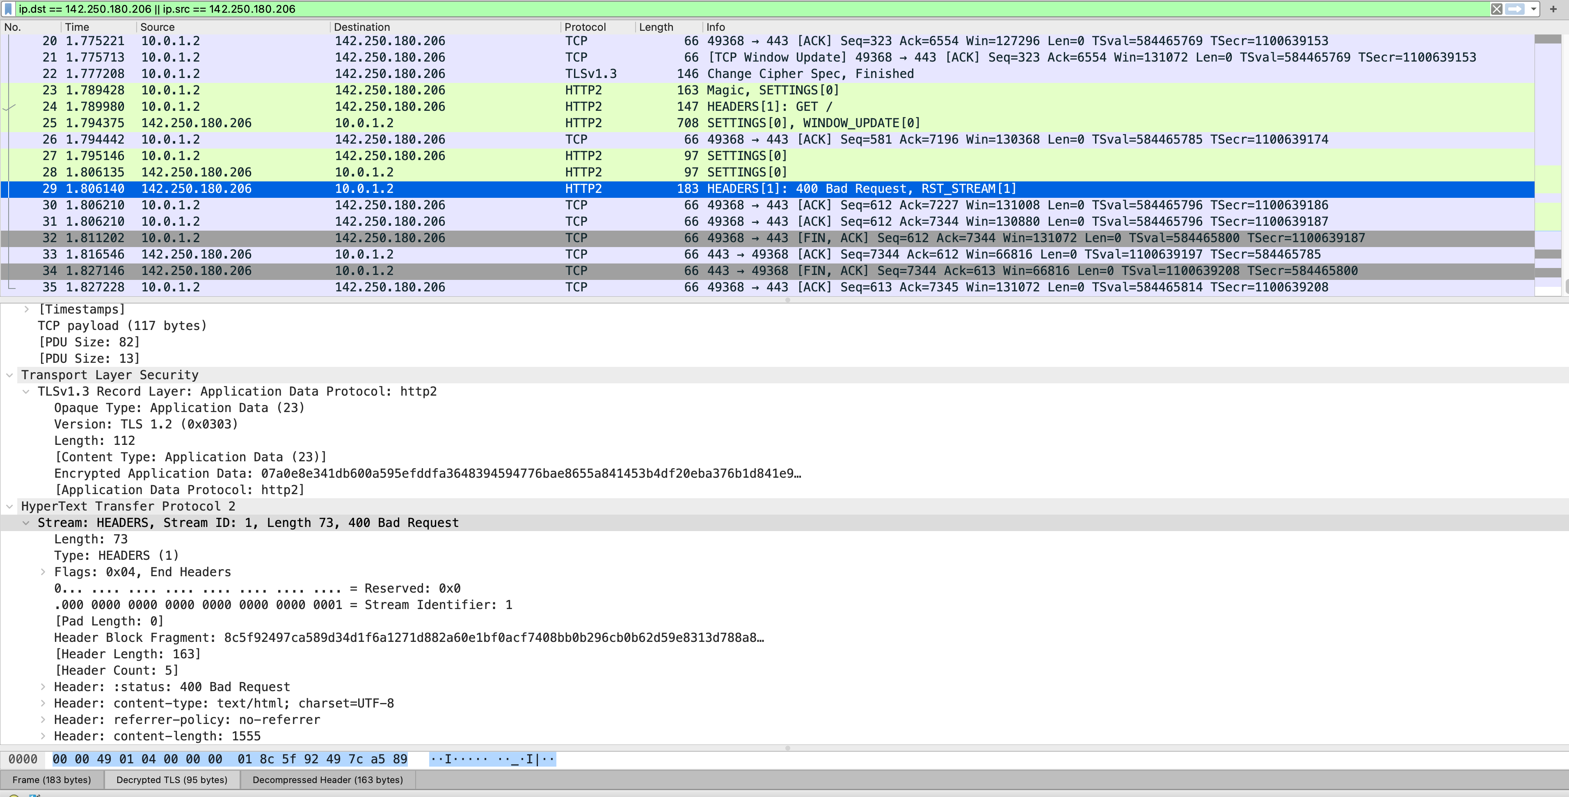Image resolution: width=1569 pixels, height=797 pixels.
Task: Collapse the HyperText Transfer Protocol 2 section
Action: pyautogui.click(x=10, y=506)
